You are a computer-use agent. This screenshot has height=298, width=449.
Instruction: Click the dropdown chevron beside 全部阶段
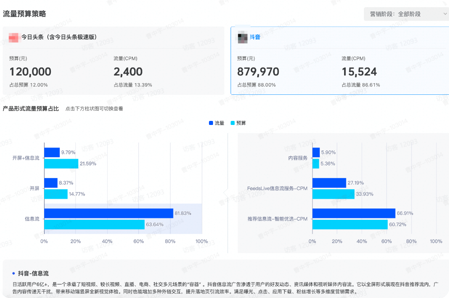click(x=445, y=14)
